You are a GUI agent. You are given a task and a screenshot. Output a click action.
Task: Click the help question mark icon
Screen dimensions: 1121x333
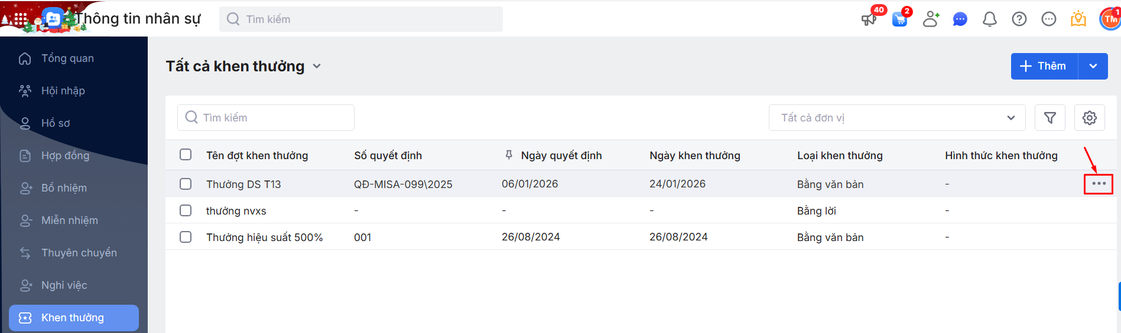[1019, 19]
